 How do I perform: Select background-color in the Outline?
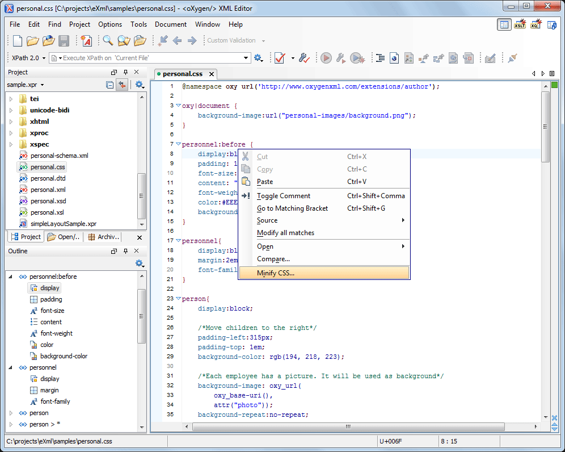(x=64, y=356)
